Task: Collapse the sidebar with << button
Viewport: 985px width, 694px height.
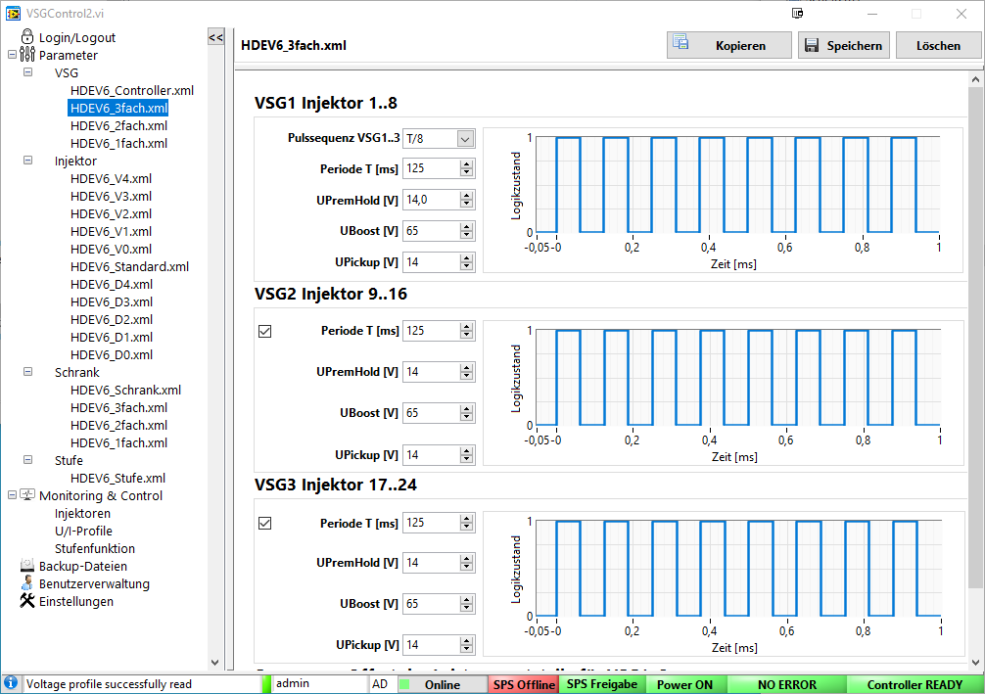Action: click(215, 37)
